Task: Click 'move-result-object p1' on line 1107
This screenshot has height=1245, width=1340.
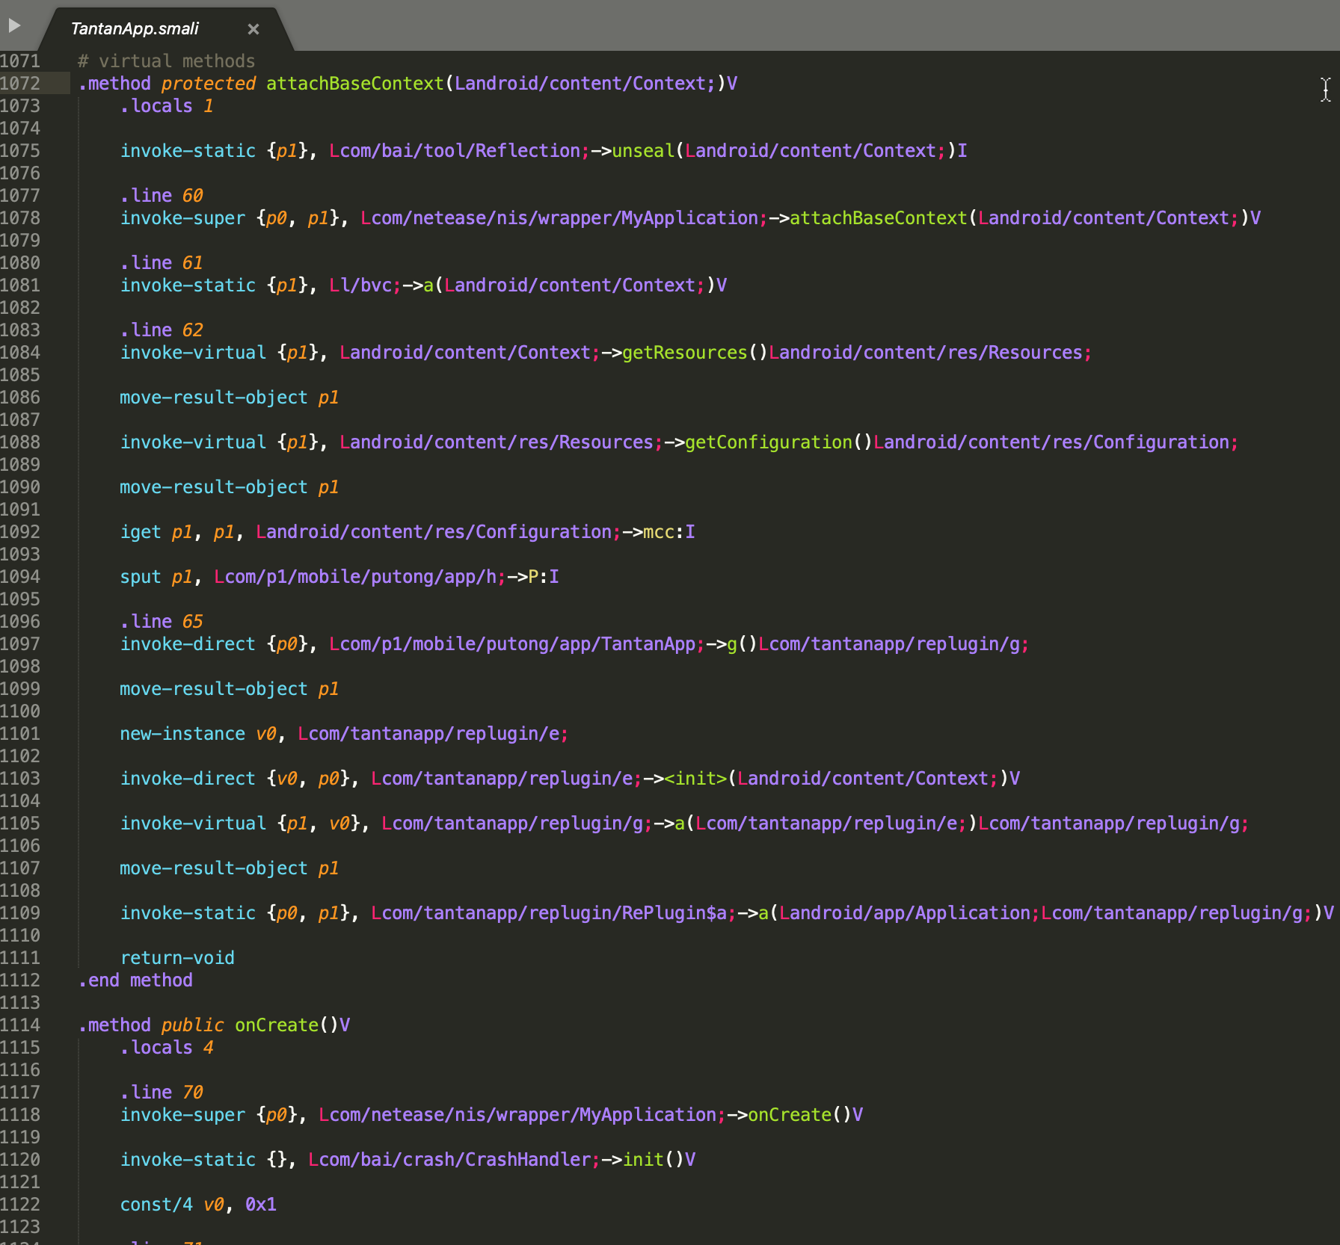Action: 230,868
